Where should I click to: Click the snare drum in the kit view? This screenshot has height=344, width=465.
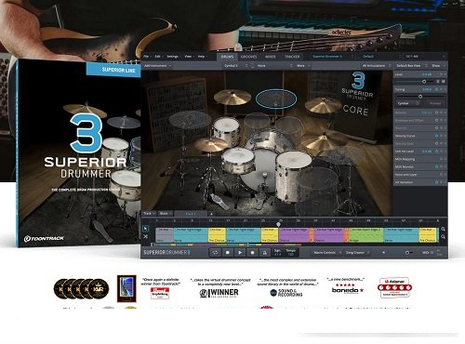(x=239, y=160)
